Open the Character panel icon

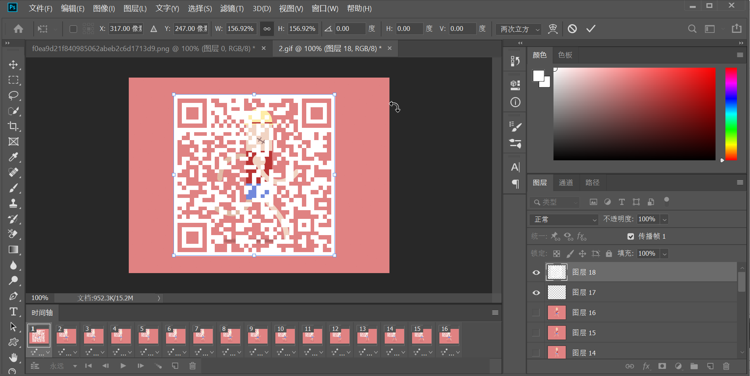515,167
